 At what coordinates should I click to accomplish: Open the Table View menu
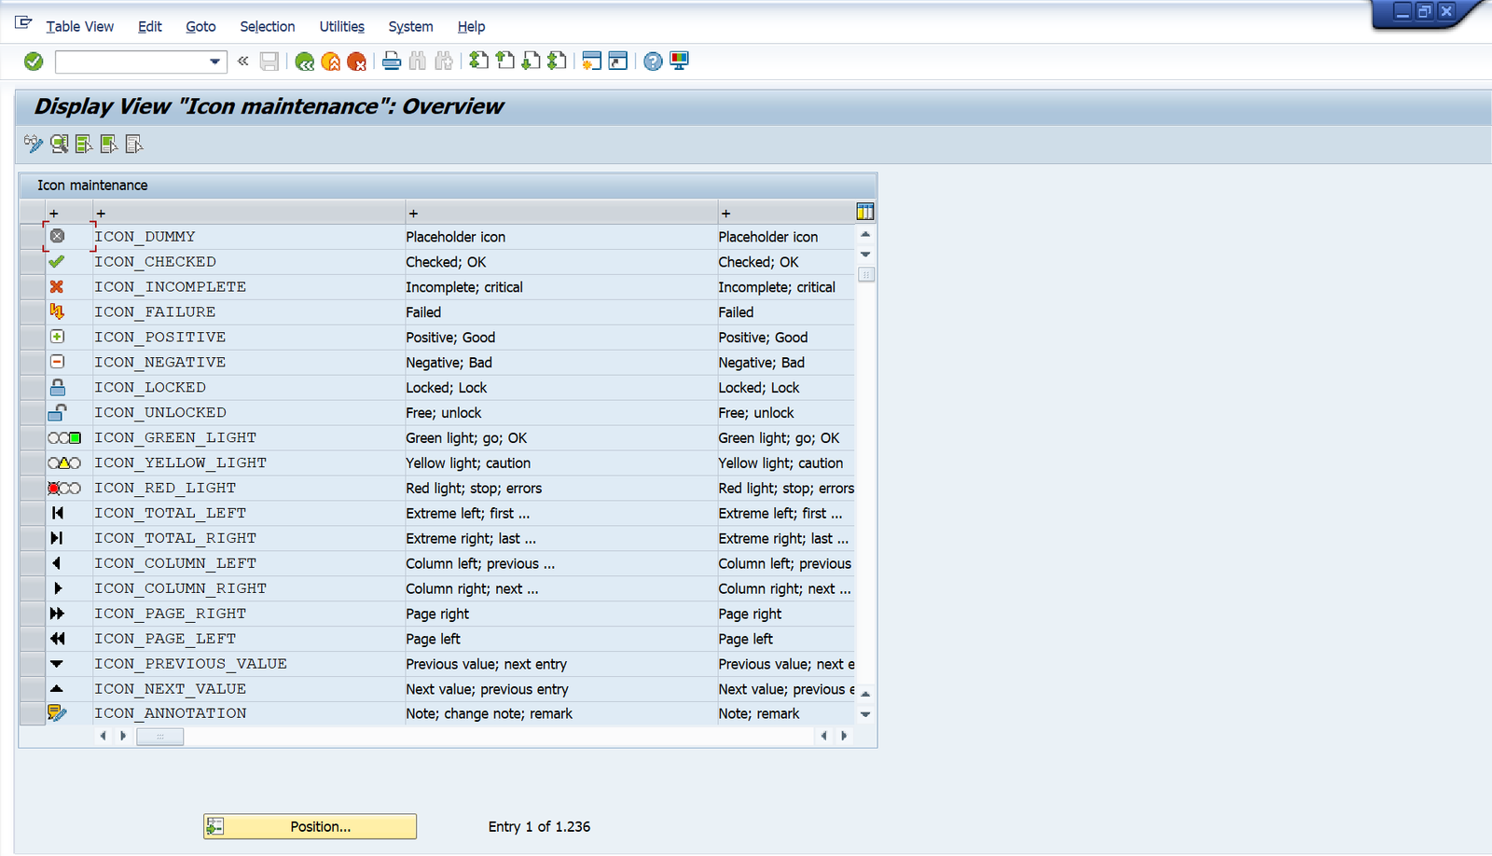click(x=80, y=26)
